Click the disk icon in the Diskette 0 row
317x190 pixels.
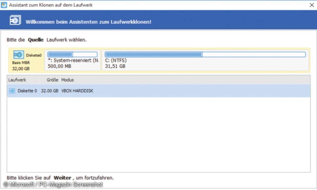12,91
